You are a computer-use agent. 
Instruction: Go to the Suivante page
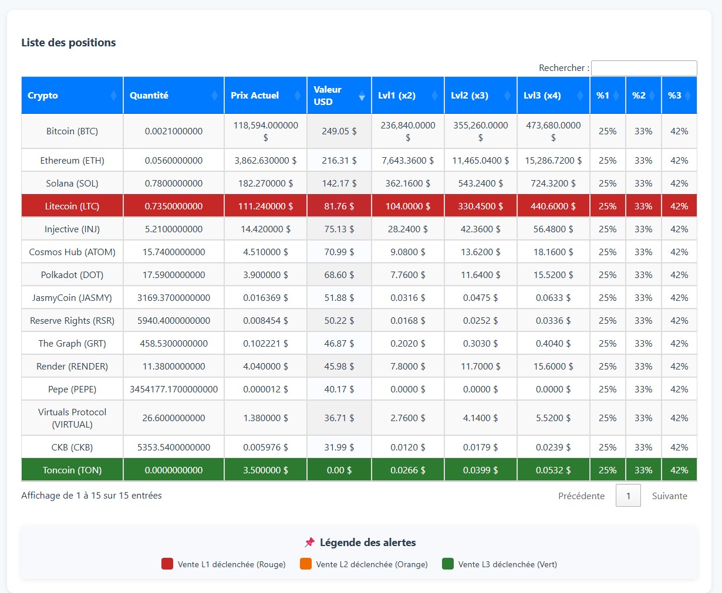[669, 496]
